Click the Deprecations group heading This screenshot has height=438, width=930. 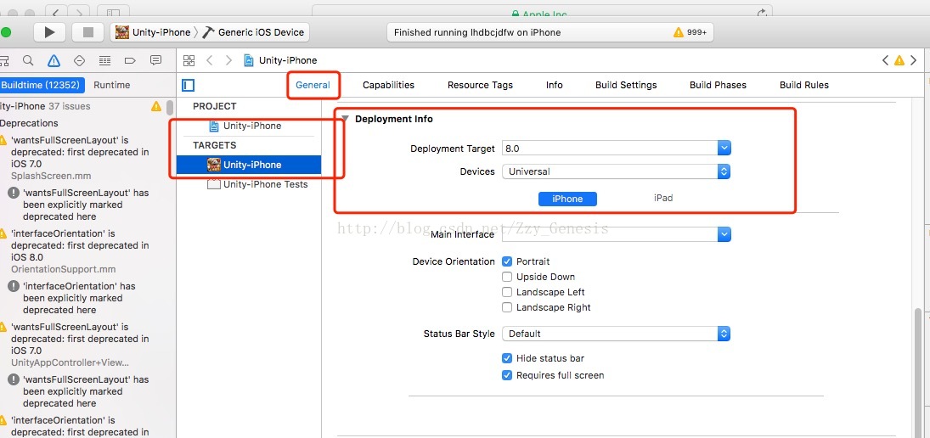tap(29, 123)
